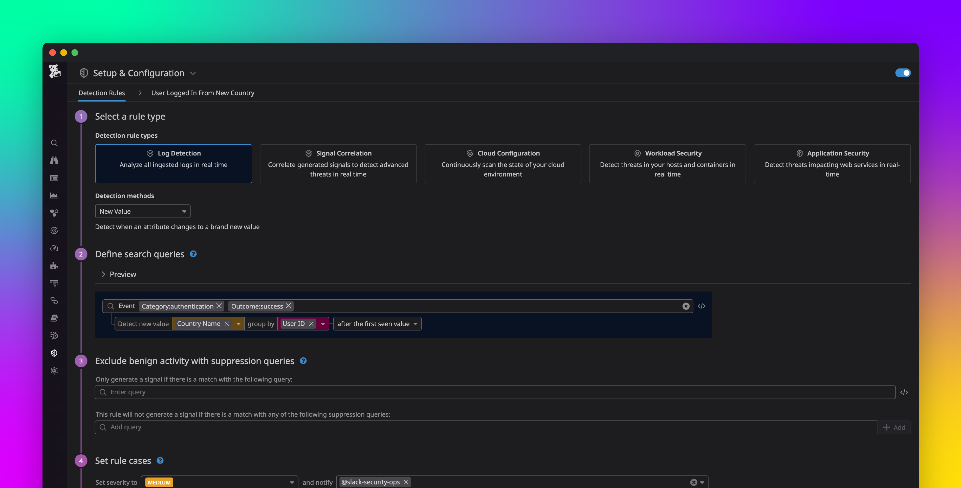
Task: Select the Watchdog binoculars icon
Action: (x=54, y=160)
